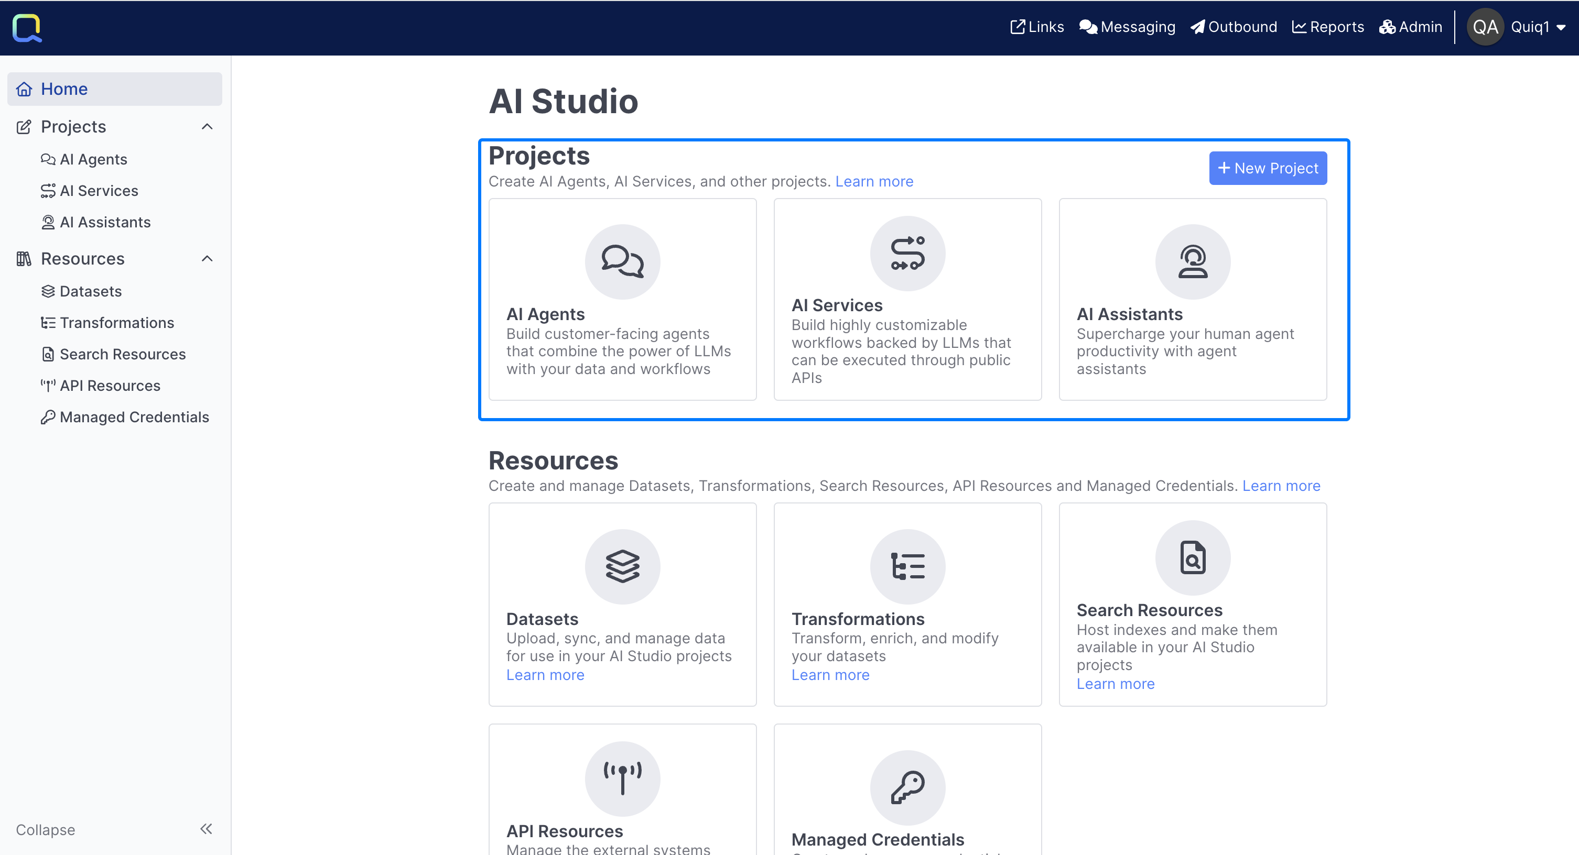Select Managed Credentials in sidebar
Viewport: 1579px width, 855px height.
[x=134, y=417]
